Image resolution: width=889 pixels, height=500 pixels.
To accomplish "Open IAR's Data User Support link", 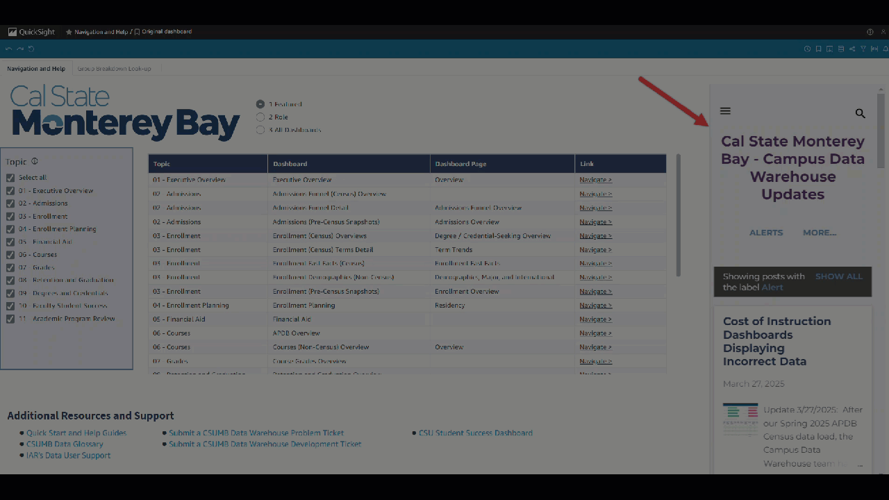I will pos(68,456).
